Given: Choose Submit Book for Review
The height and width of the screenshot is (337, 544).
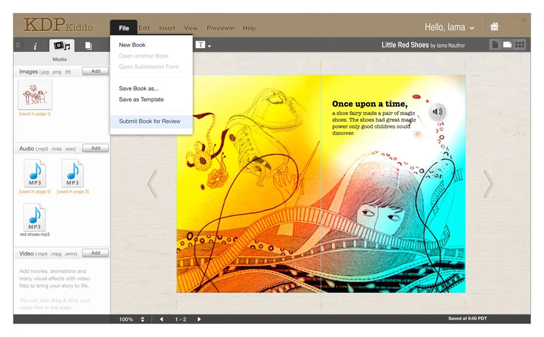Looking at the screenshot, I should pyautogui.click(x=150, y=121).
